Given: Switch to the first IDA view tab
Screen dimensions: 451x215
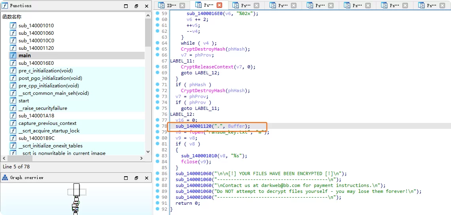Looking at the screenshot, I should click(170, 6).
